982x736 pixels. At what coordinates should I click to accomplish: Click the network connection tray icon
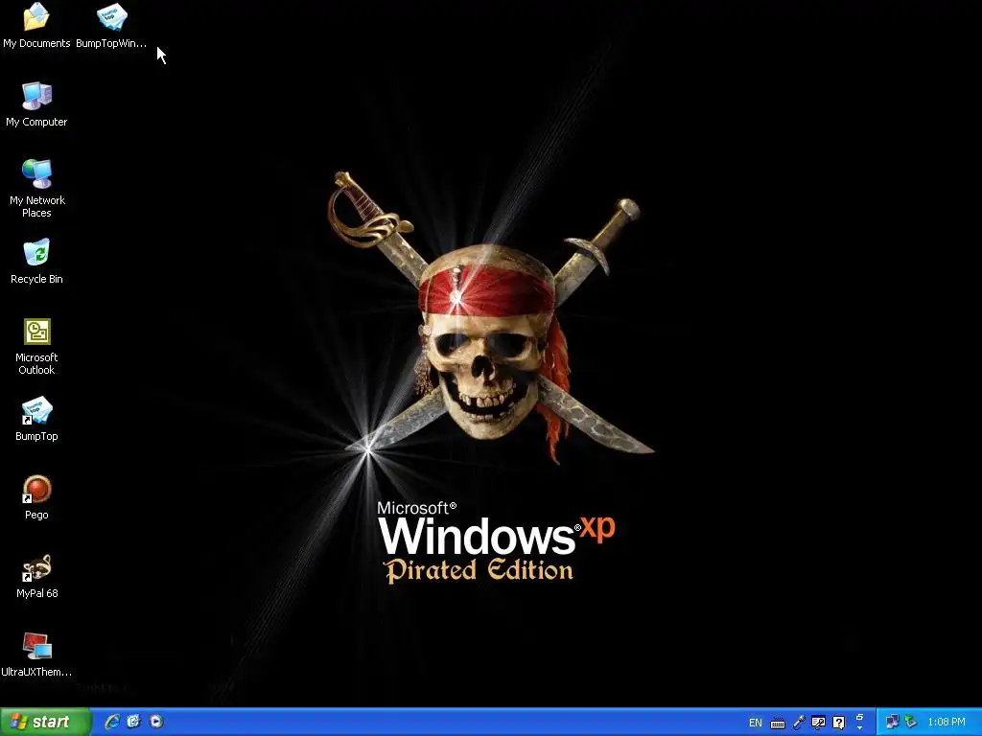pos(892,723)
